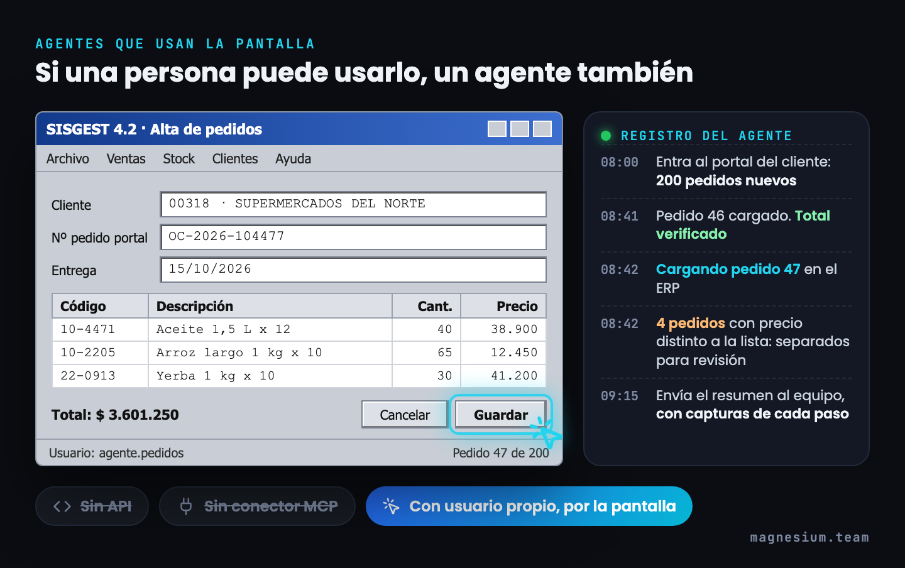Click price cell 41.200
Viewport: 905px width, 568px height.
(x=503, y=376)
